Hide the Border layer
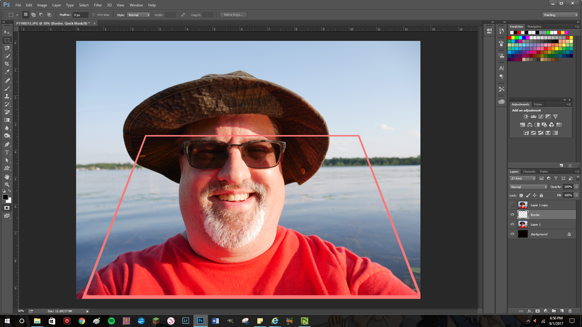Screen dimensions: 582x327 pyautogui.click(x=512, y=215)
